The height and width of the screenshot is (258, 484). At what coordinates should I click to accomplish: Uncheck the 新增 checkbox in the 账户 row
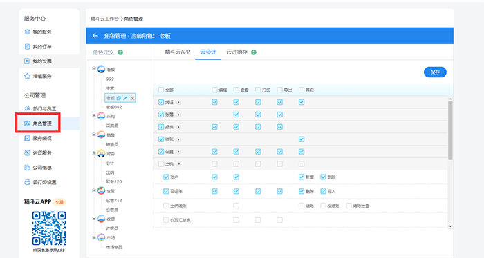pyautogui.click(x=301, y=177)
